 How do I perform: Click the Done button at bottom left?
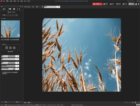[6, 102]
